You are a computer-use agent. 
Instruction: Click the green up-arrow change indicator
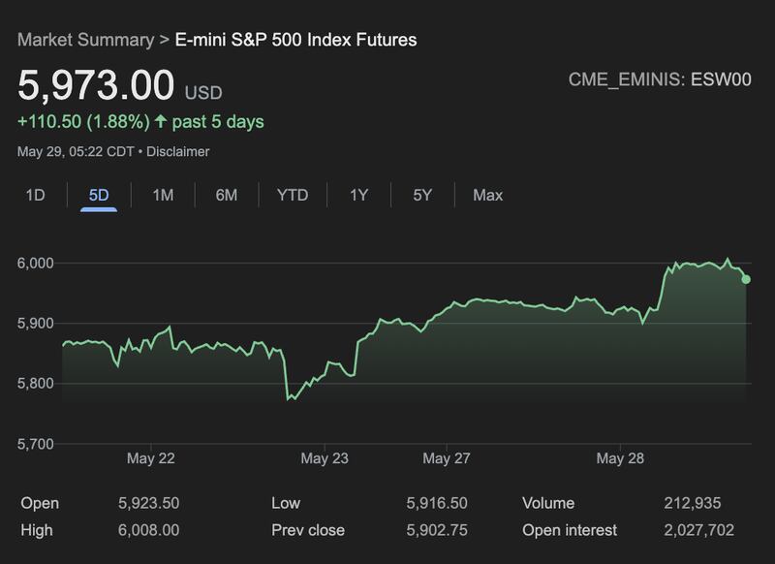161,121
